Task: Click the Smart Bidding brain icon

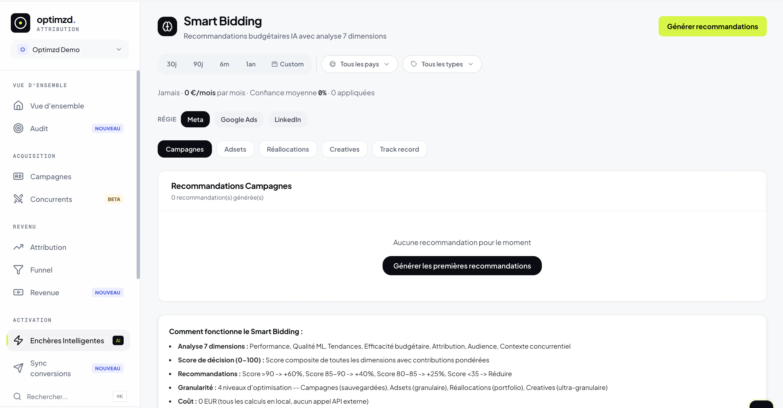Action: click(x=167, y=26)
